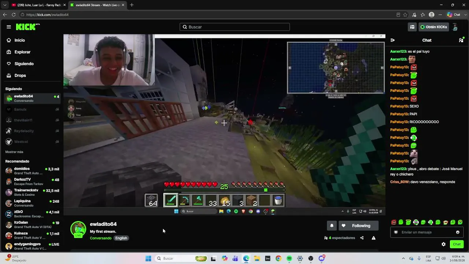469x264 pixels.
Task: Go back to previous page
Action: (5, 15)
